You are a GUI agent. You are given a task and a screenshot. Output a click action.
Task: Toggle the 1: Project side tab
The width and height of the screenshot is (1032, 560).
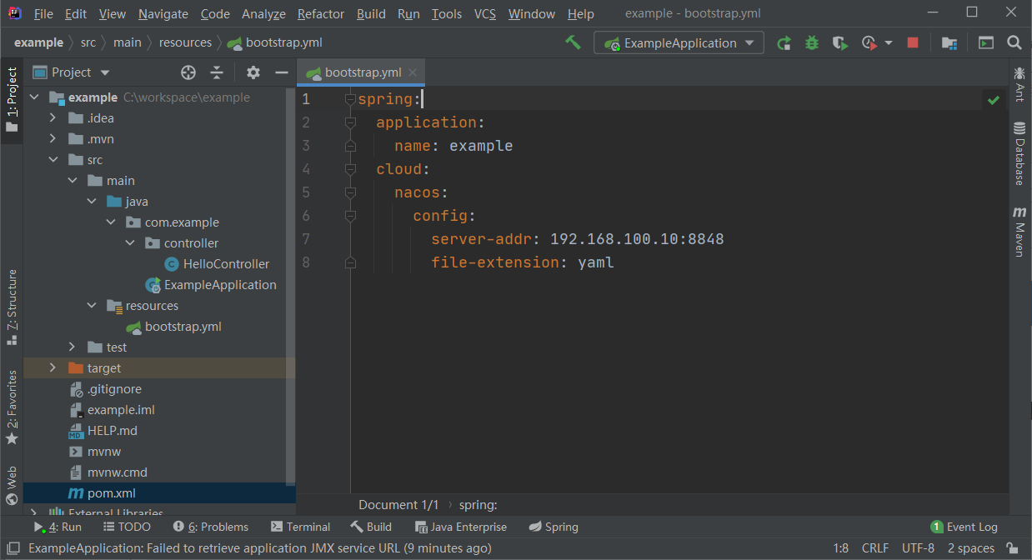point(12,100)
